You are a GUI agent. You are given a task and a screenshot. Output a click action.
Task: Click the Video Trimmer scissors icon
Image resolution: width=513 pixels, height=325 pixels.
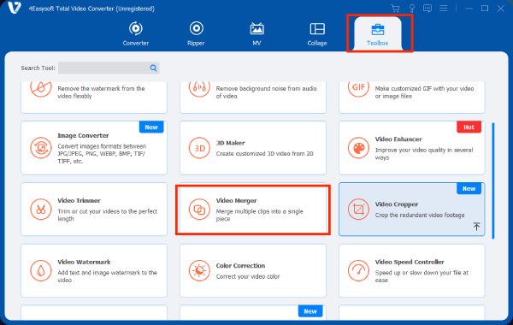click(41, 210)
